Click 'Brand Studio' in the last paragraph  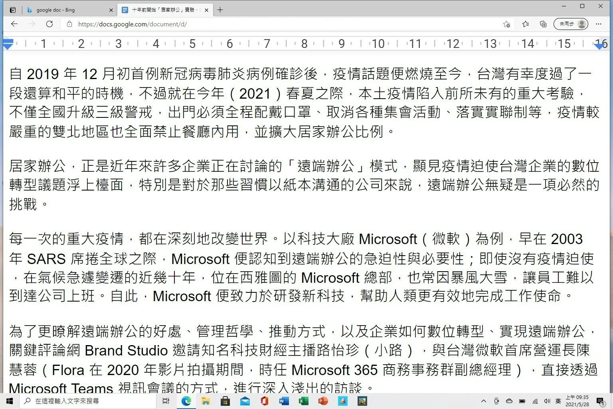coord(126,350)
